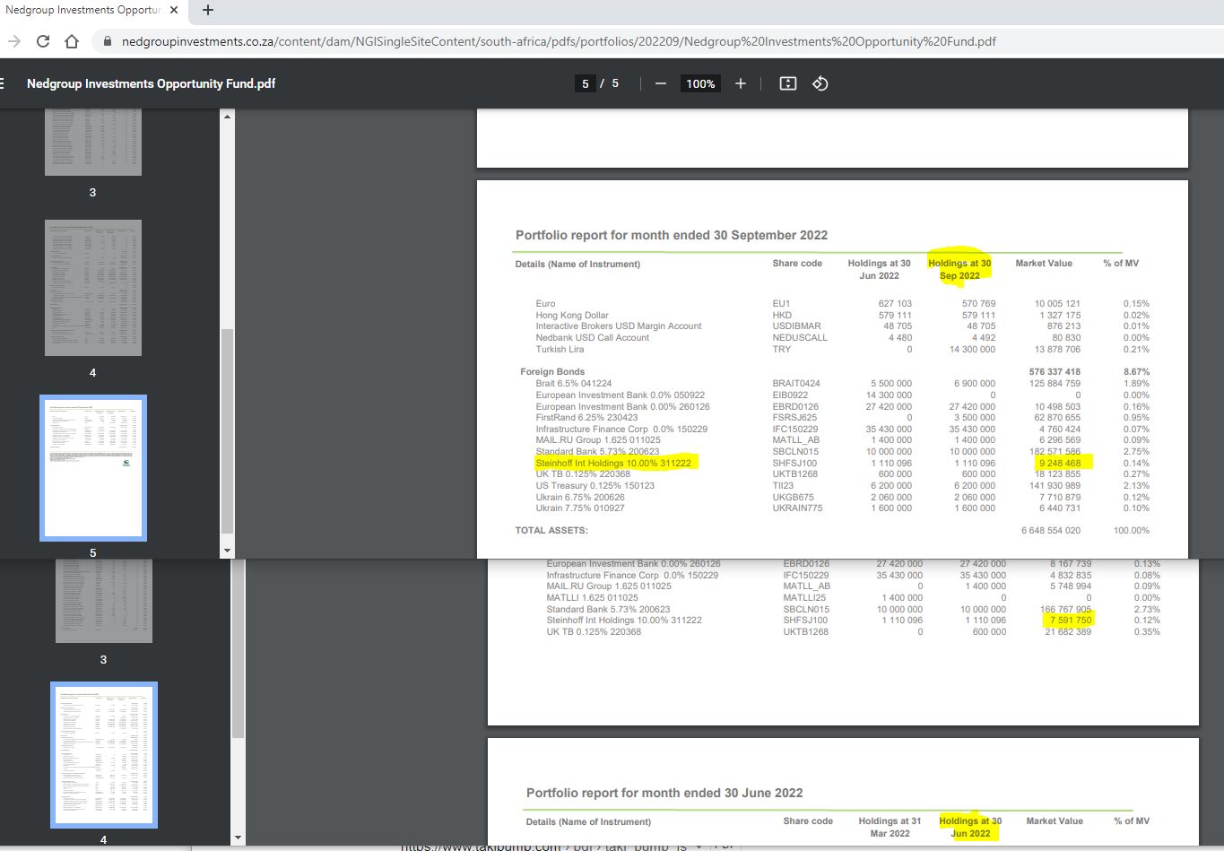Click the highlighted 'Holdings at 30 Sep 2022' header
The height and width of the screenshot is (851, 1224).
959,269
